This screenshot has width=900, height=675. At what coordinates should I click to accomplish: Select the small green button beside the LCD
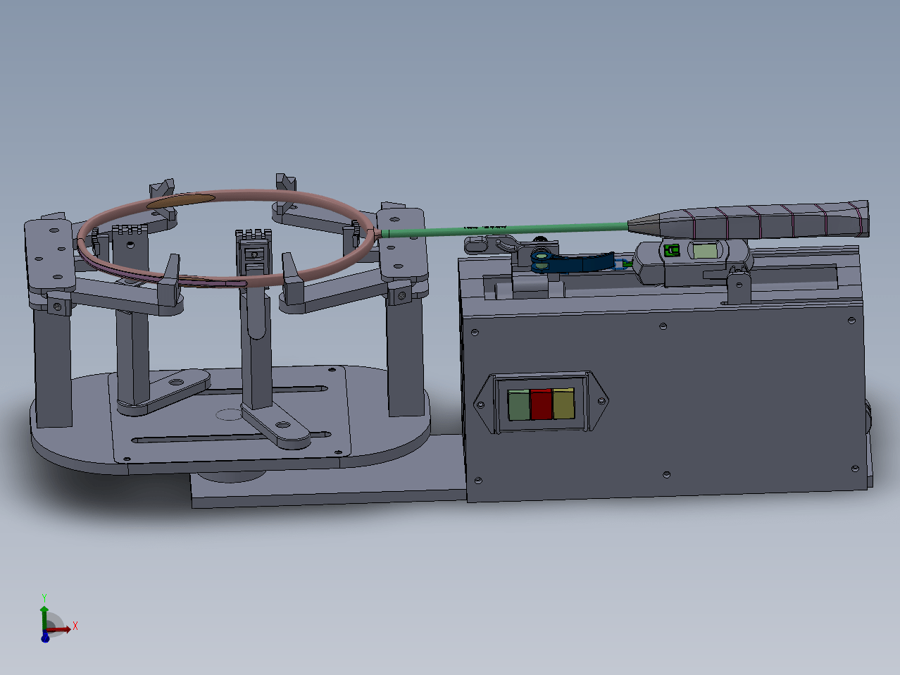pyautogui.click(x=670, y=249)
